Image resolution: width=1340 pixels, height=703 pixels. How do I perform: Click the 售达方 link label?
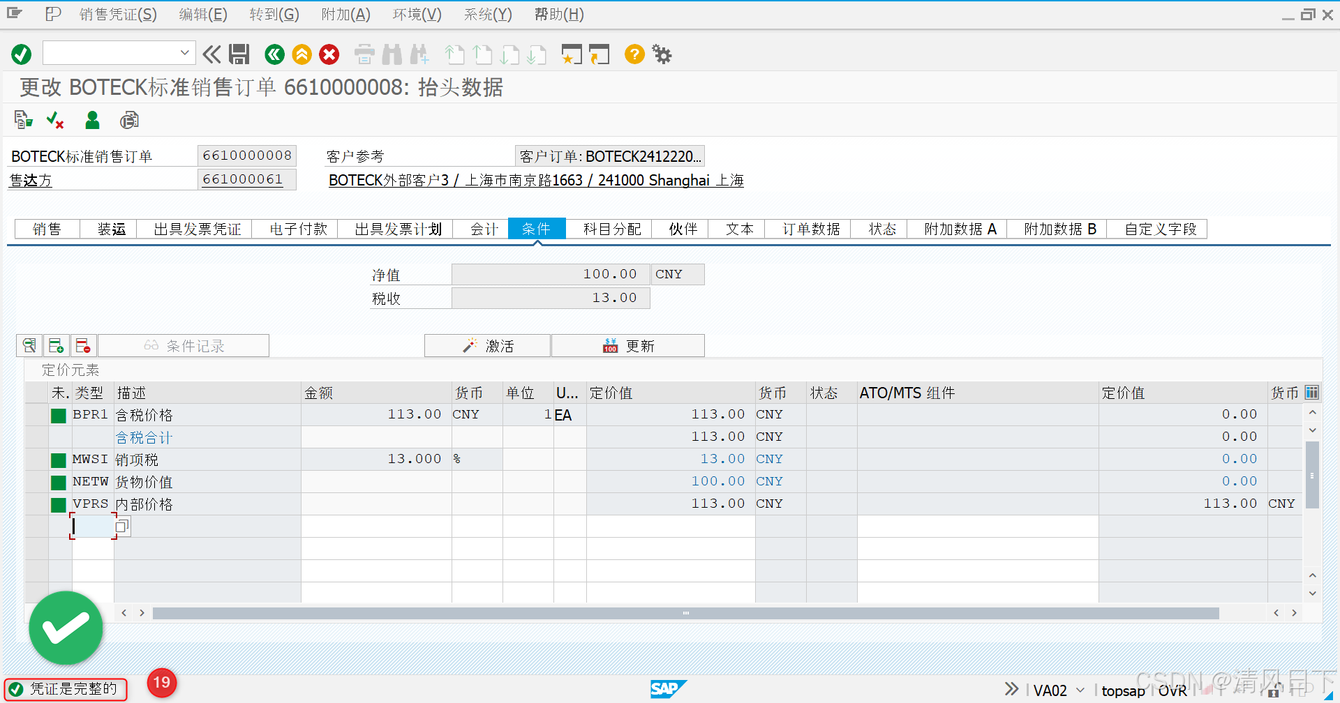31,180
